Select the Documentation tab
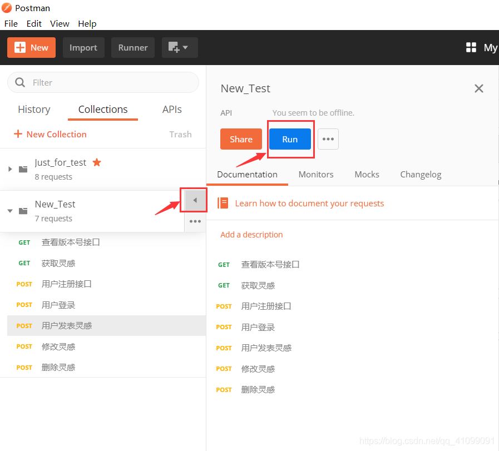 click(x=247, y=175)
